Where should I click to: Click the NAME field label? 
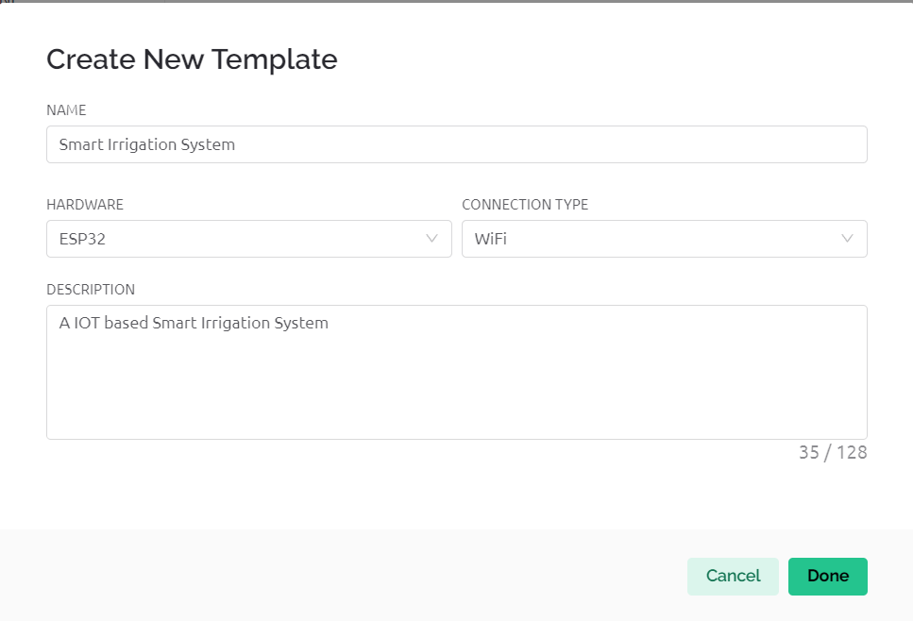[x=66, y=110]
